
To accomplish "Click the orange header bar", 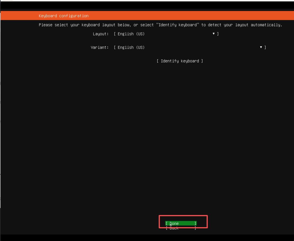I will pyautogui.click(x=147, y=16).
